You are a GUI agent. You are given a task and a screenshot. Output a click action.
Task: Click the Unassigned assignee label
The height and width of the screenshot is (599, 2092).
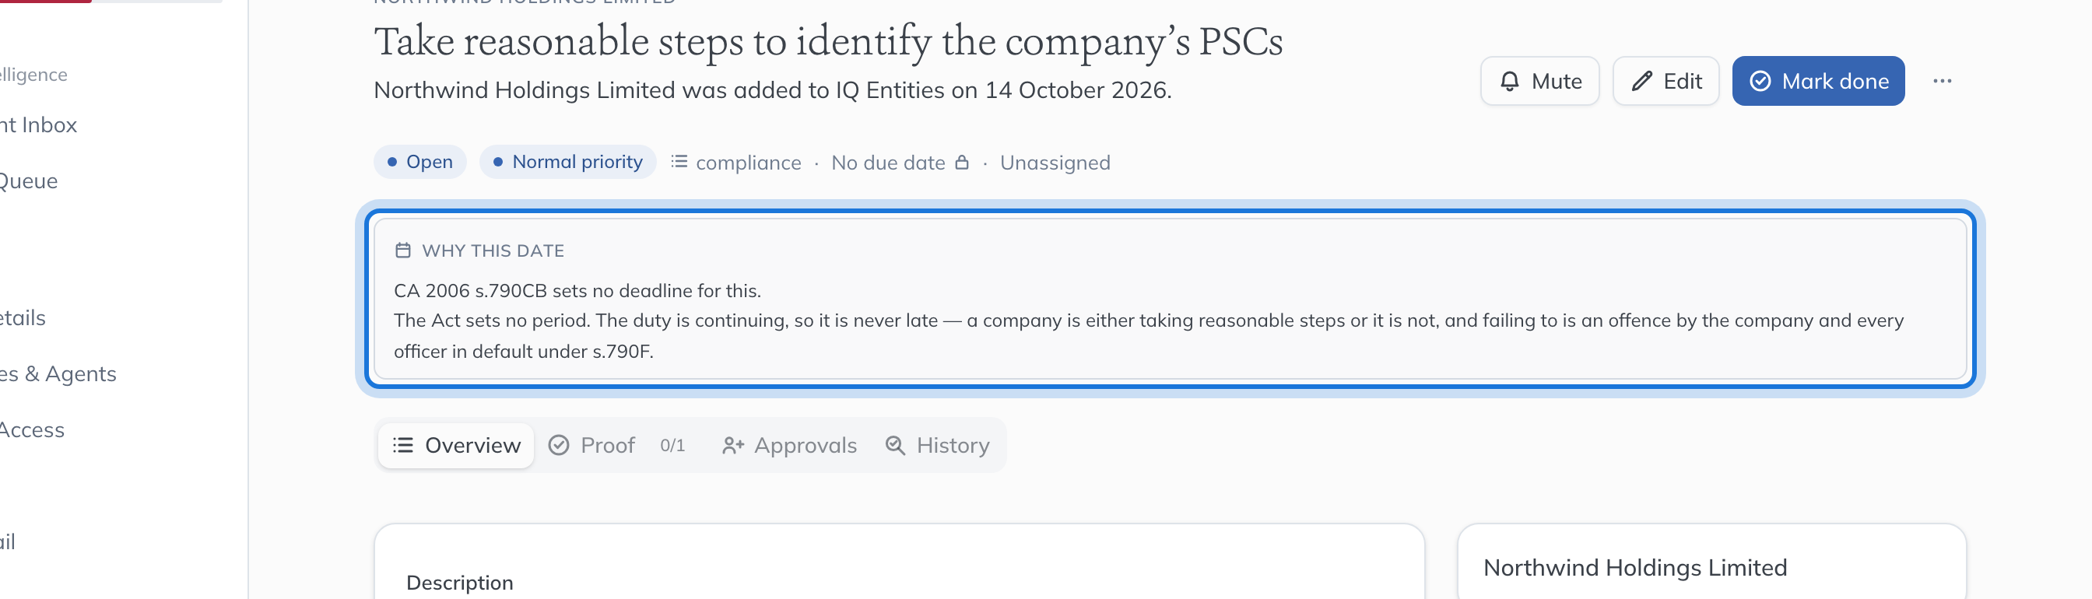point(1055,163)
